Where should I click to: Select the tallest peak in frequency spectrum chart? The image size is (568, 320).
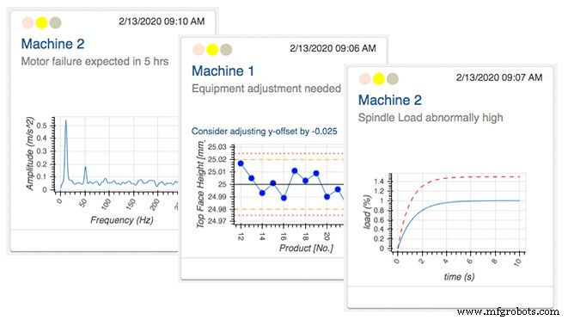tap(66, 120)
